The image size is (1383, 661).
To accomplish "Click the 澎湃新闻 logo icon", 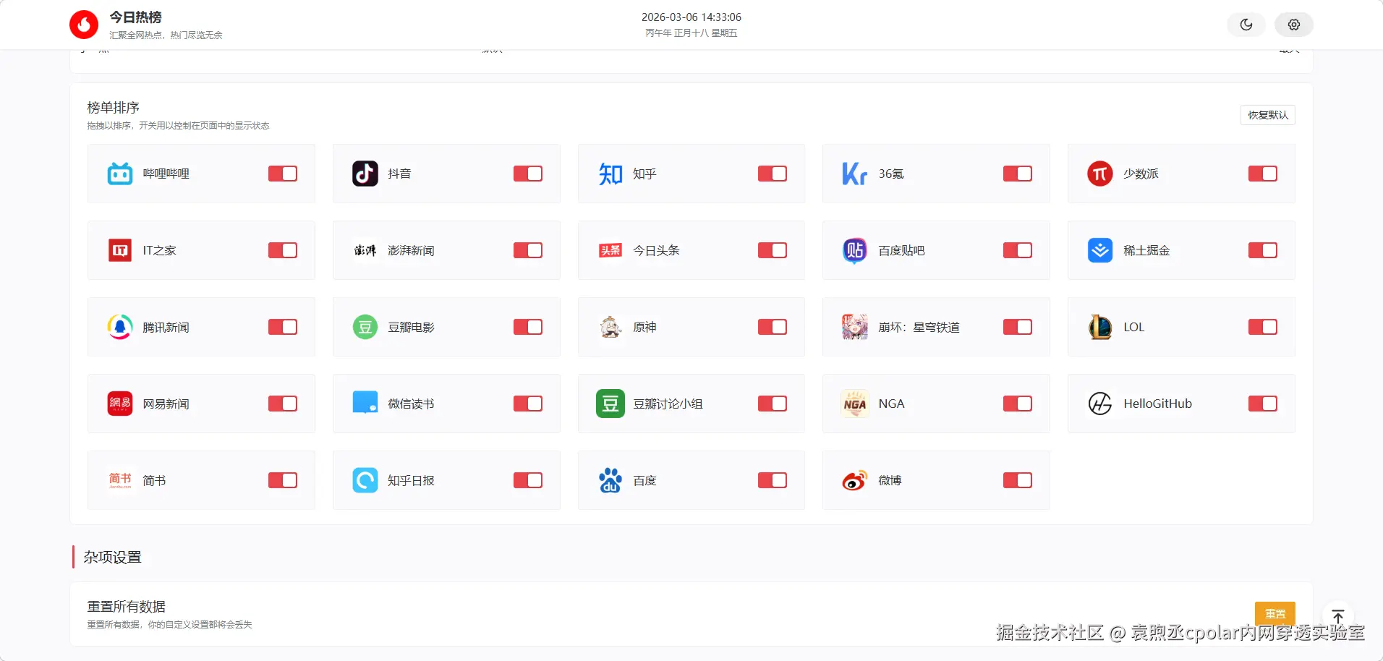I will coord(365,250).
